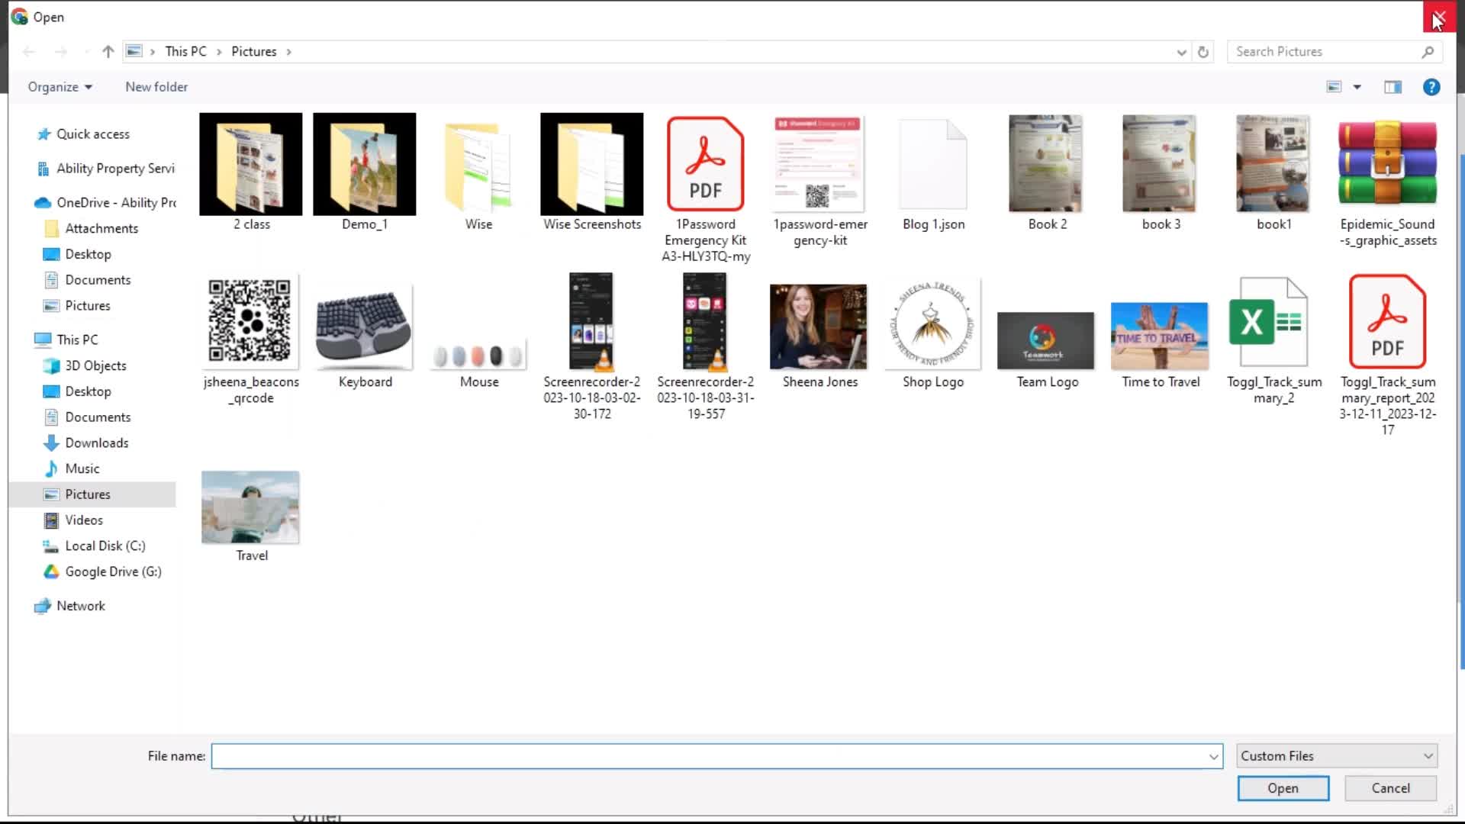The image size is (1465, 824).
Task: Select Toggl_Track_summary_report PDF file
Action: pyautogui.click(x=1388, y=356)
